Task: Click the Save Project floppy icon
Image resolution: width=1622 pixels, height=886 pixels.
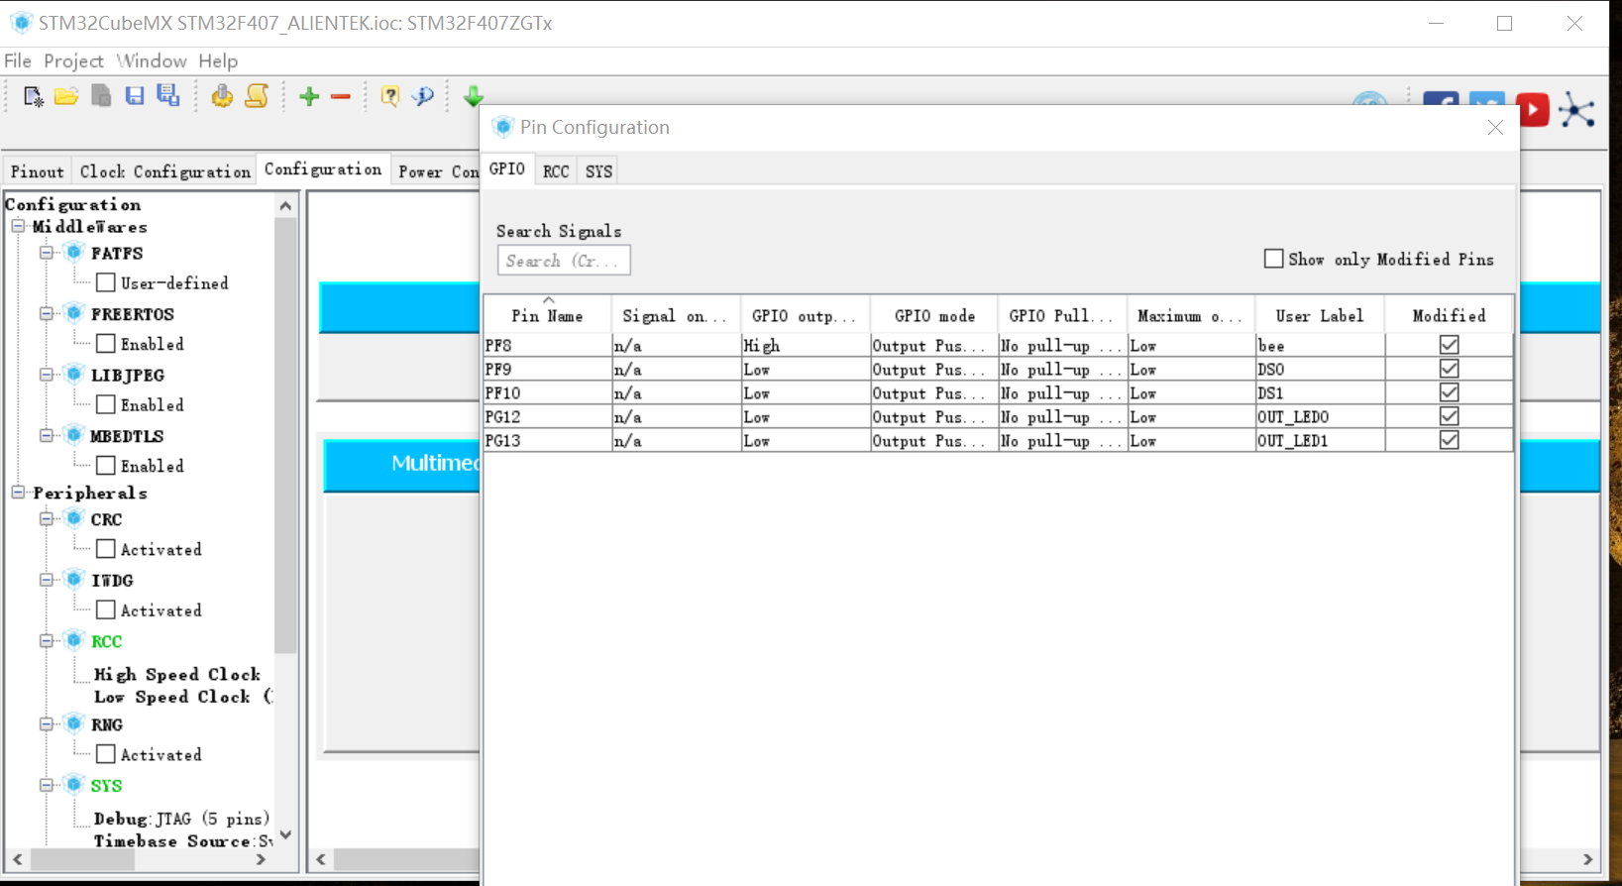Action: tap(135, 96)
